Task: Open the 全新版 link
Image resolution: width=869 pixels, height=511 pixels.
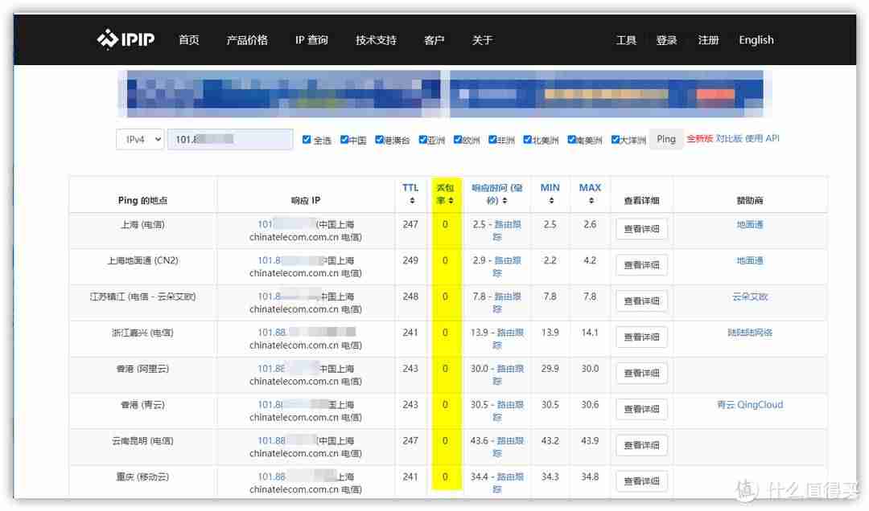Action: [x=699, y=138]
